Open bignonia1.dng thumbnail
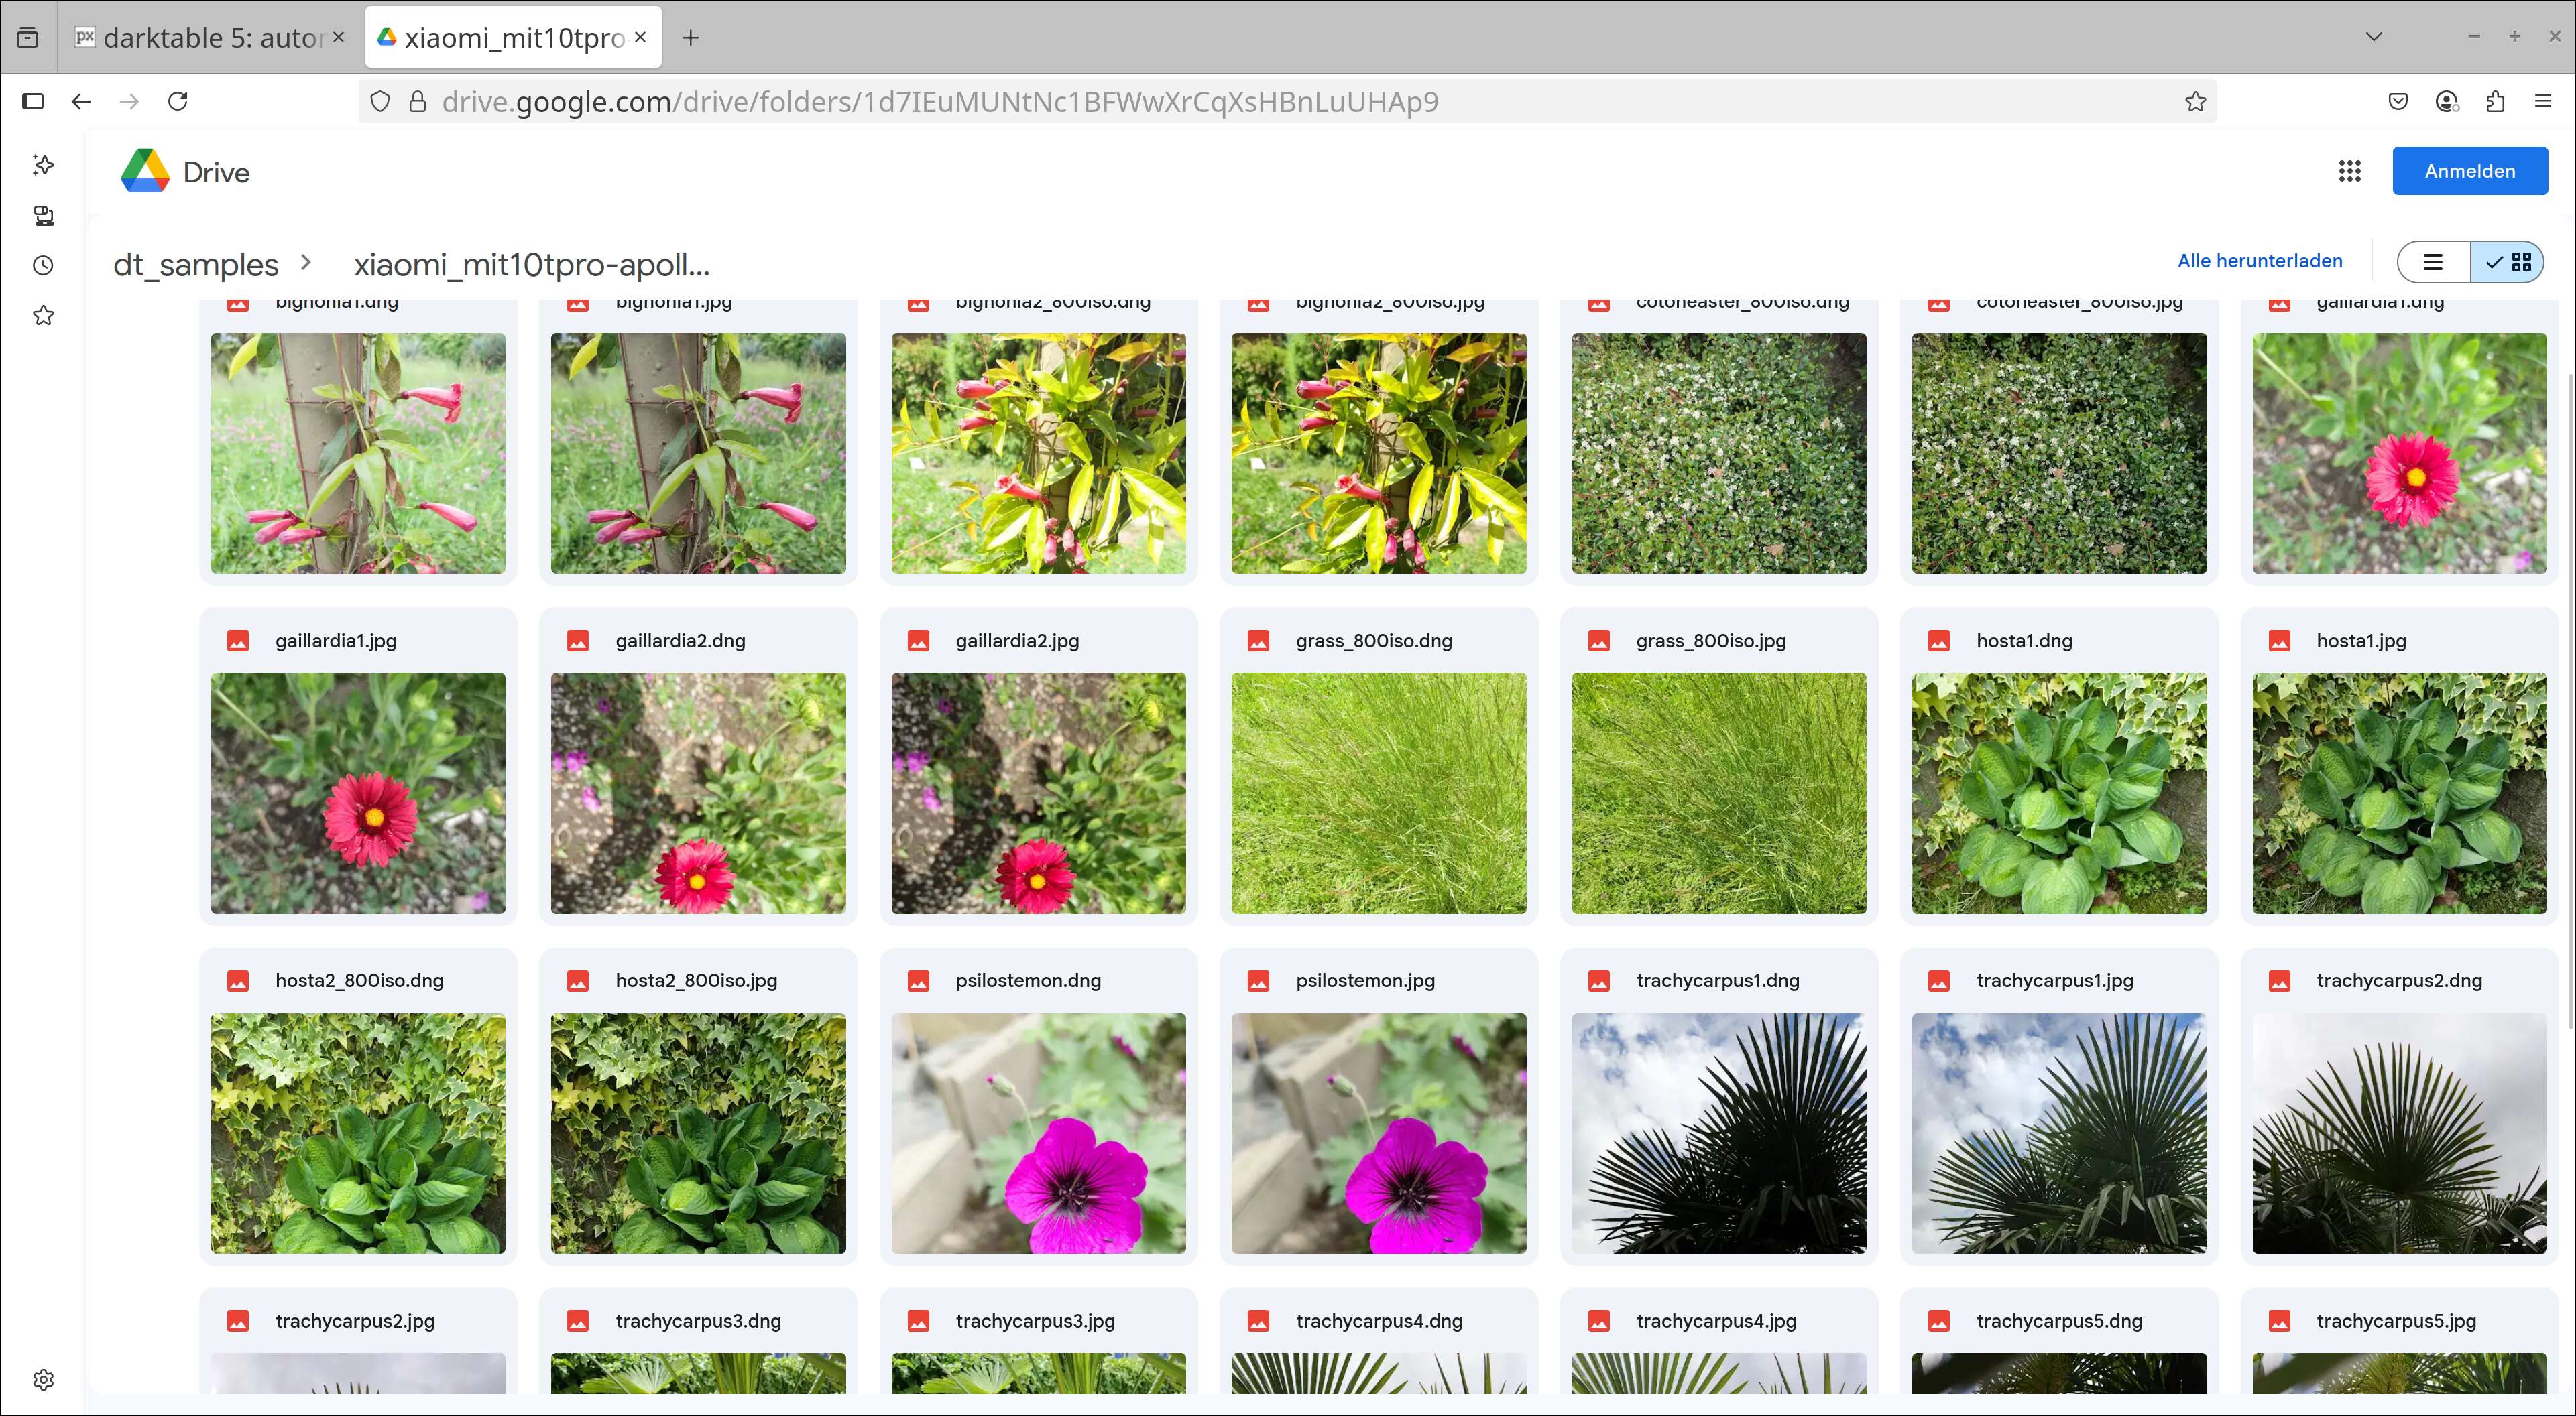 pos(358,453)
